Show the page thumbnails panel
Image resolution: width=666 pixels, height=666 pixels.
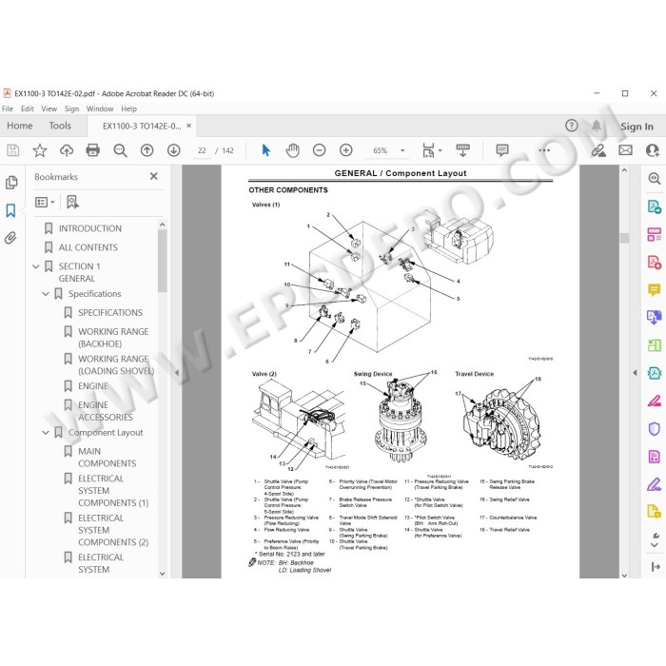11,183
